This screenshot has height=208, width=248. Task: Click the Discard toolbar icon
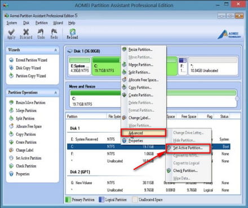(x=26, y=34)
